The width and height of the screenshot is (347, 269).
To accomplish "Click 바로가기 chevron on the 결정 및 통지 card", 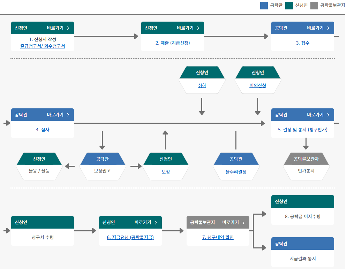I will [328, 115].
